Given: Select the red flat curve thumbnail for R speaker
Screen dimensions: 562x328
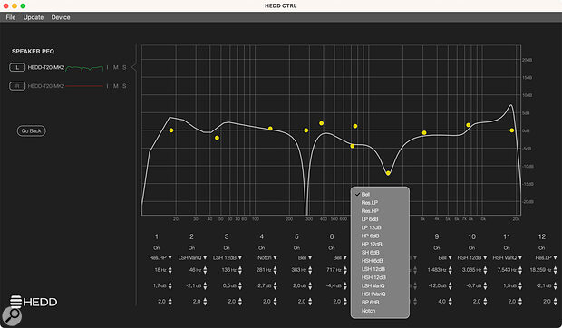Looking at the screenshot, I should pos(84,86).
